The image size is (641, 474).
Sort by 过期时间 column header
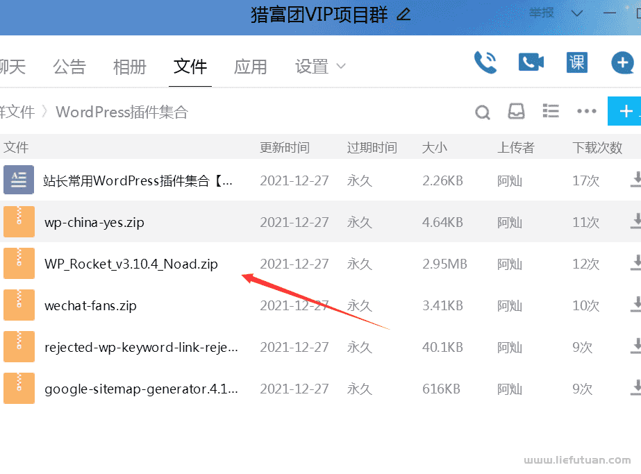point(372,147)
